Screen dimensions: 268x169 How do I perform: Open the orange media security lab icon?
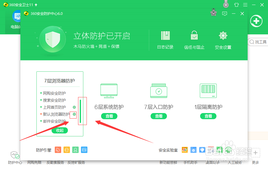[185, 150]
